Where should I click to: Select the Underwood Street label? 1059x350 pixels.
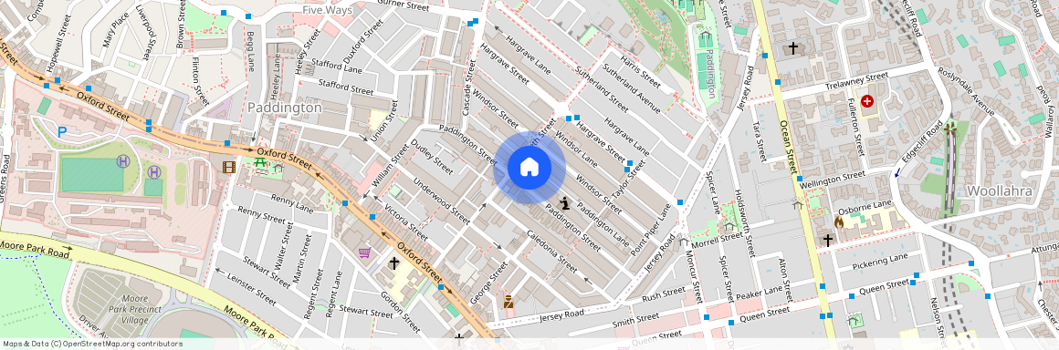[441, 201]
